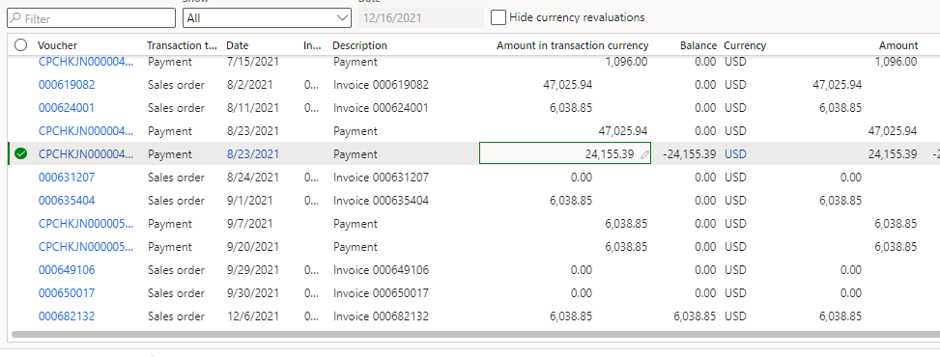
Task: Open voucher link 000649106
Action: click(67, 270)
